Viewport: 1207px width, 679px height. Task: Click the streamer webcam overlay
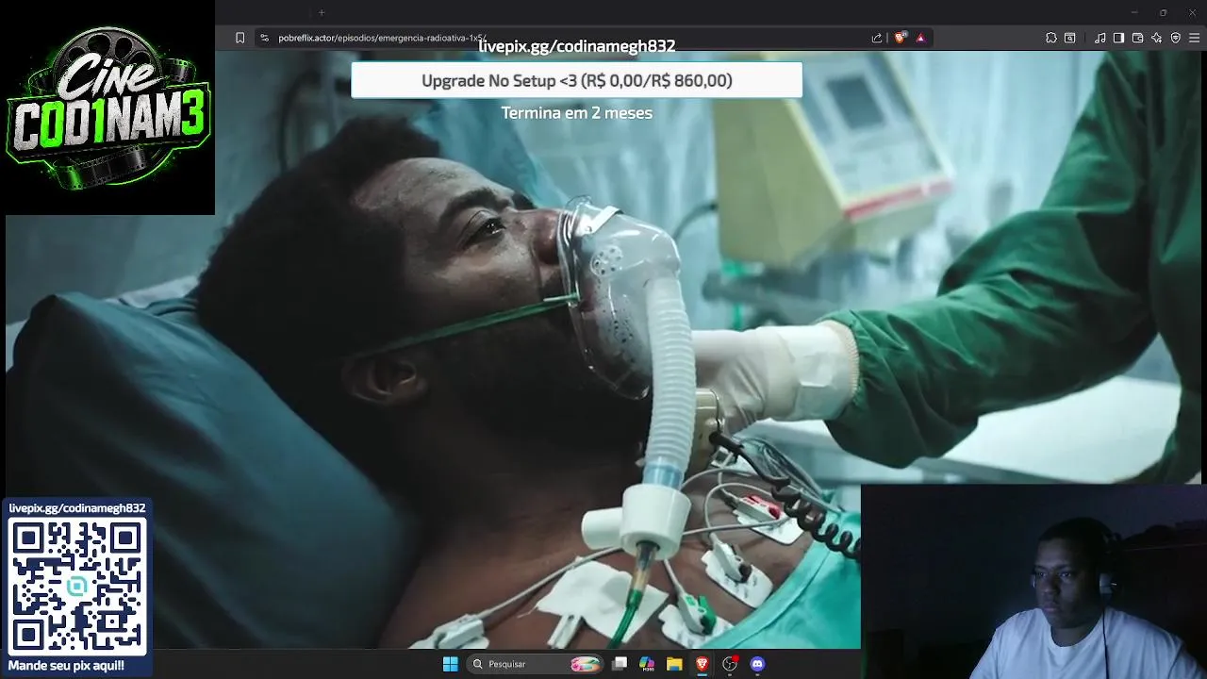[1033, 582]
